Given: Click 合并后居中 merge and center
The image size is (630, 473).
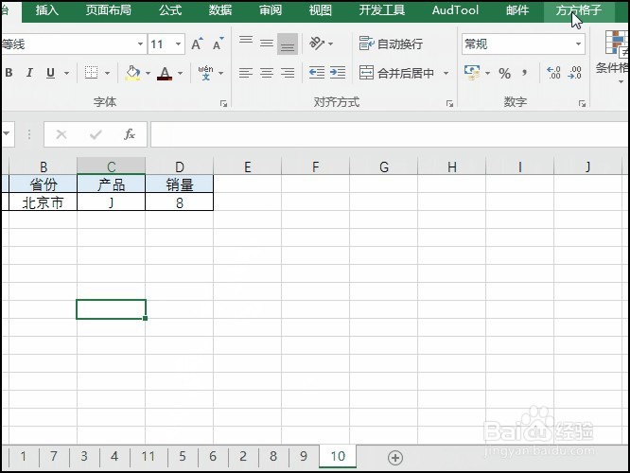Looking at the screenshot, I should tap(396, 73).
